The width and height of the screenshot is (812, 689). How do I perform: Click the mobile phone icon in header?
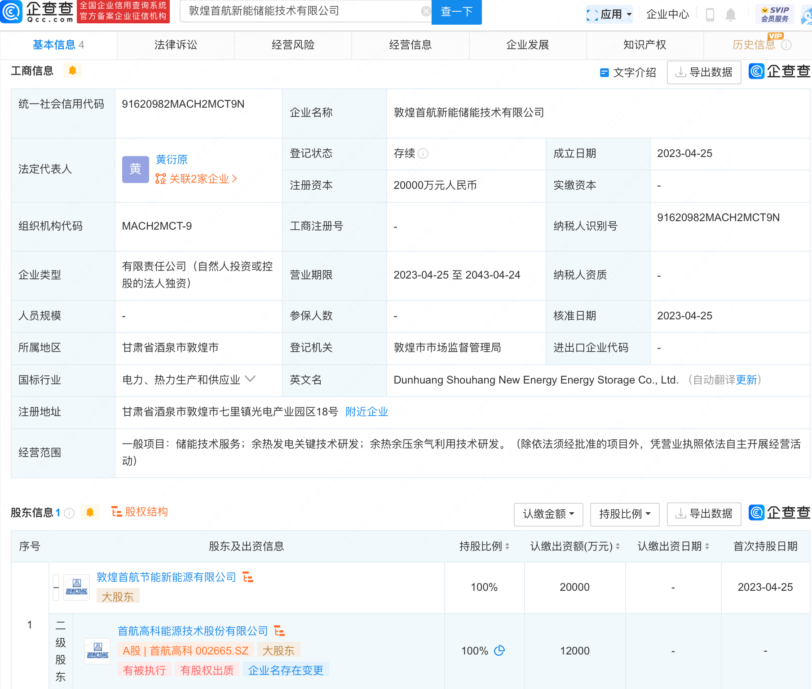coord(710,15)
